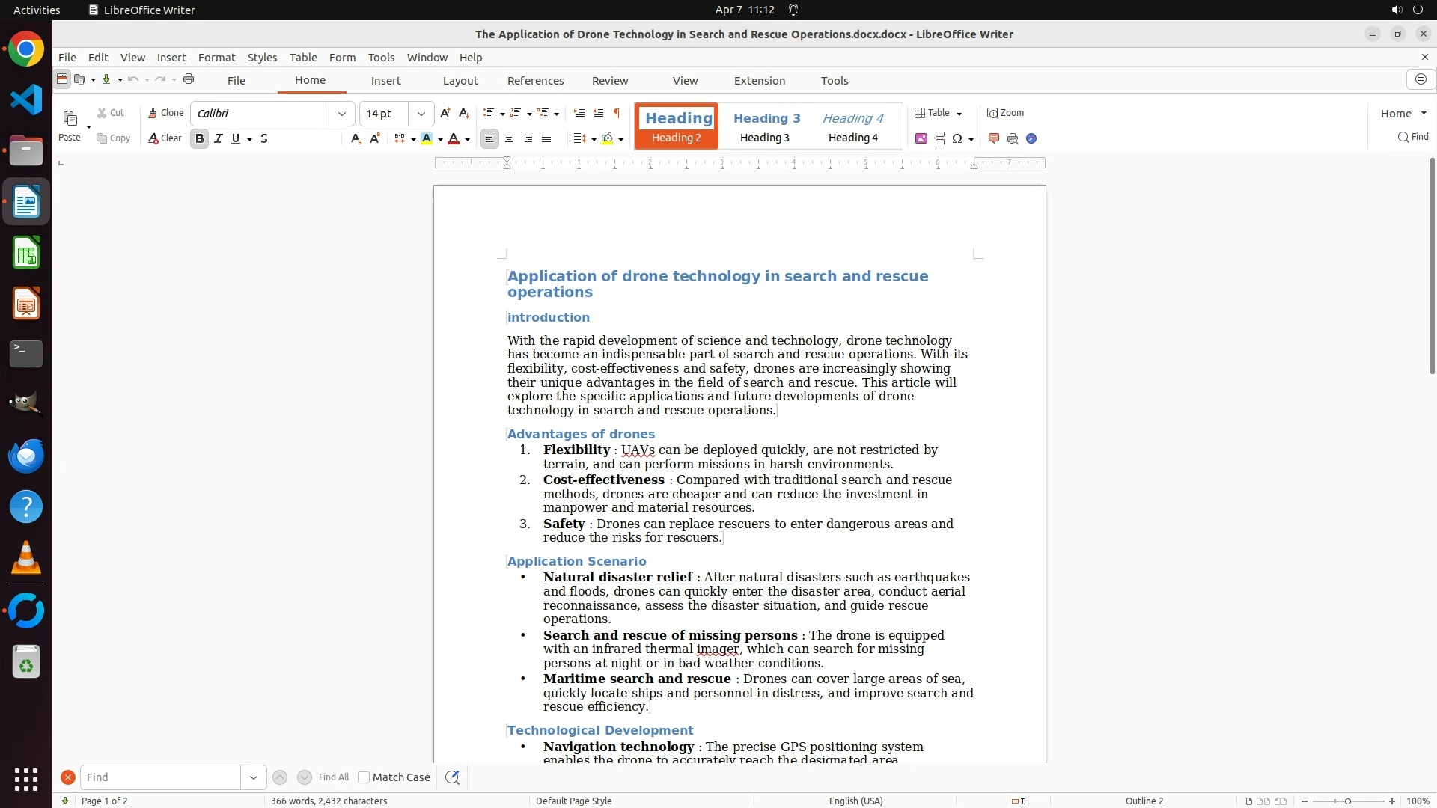Insert a page break icon
1437x808 pixels.
point(940,138)
